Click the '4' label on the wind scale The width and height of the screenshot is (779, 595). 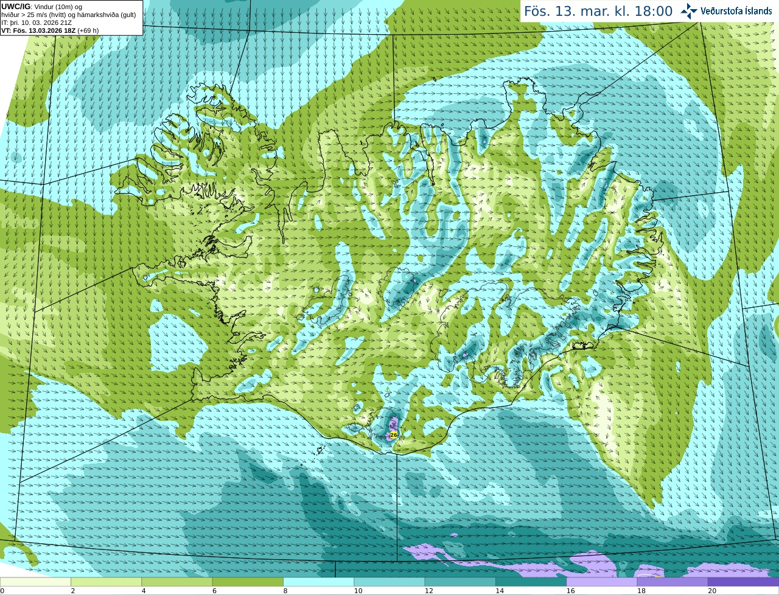144,591
